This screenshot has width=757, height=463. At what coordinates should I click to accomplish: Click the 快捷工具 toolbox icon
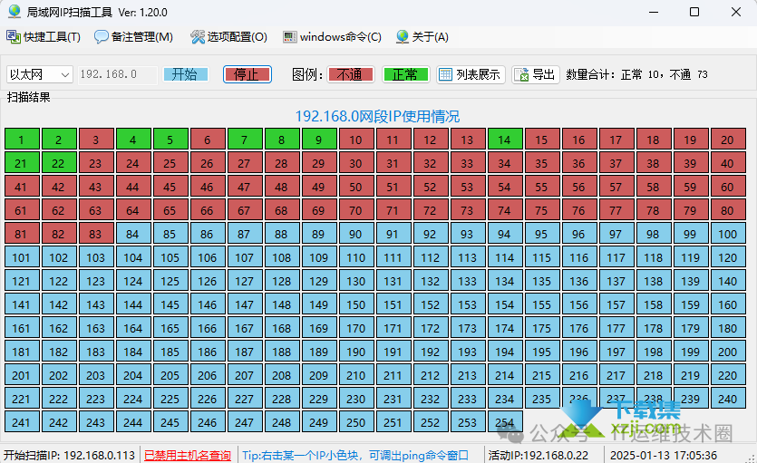[x=14, y=37]
